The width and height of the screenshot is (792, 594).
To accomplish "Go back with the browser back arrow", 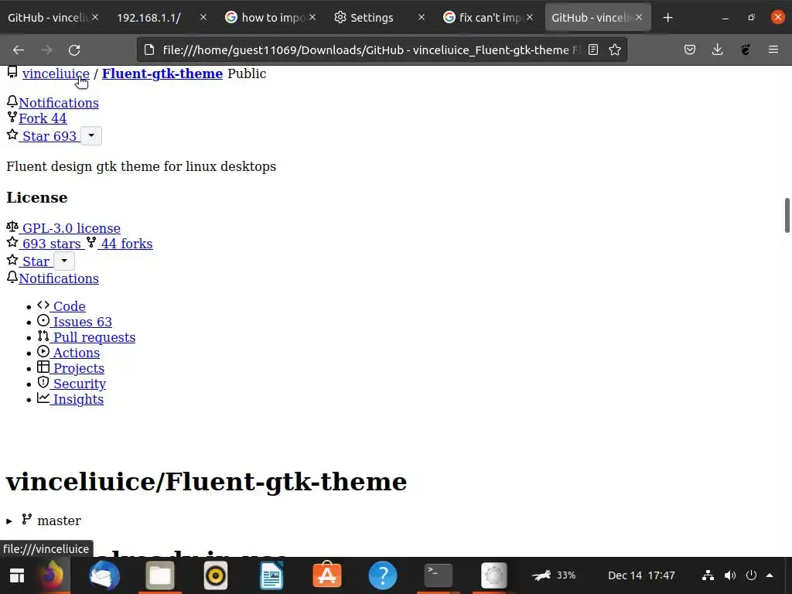I will click(19, 50).
